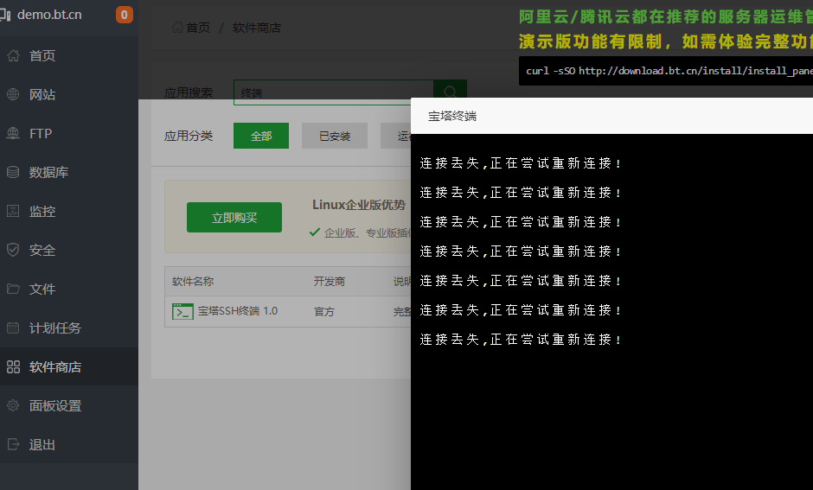Image resolution: width=813 pixels, height=490 pixels.
Task: Open the 数据库 database sidebar item
Action: click(x=69, y=172)
